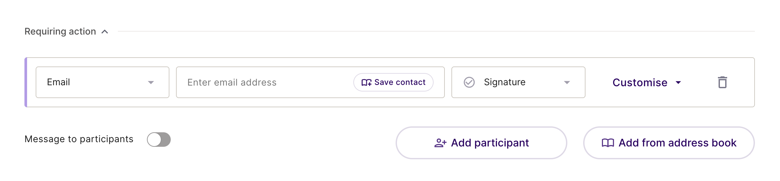Image resolution: width=780 pixels, height=181 pixels.
Task: Click the Requiring action section header
Action: (x=60, y=32)
